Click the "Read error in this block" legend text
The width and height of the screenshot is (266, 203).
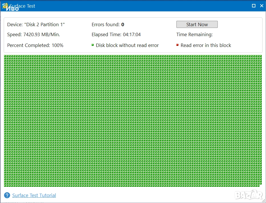(x=206, y=45)
